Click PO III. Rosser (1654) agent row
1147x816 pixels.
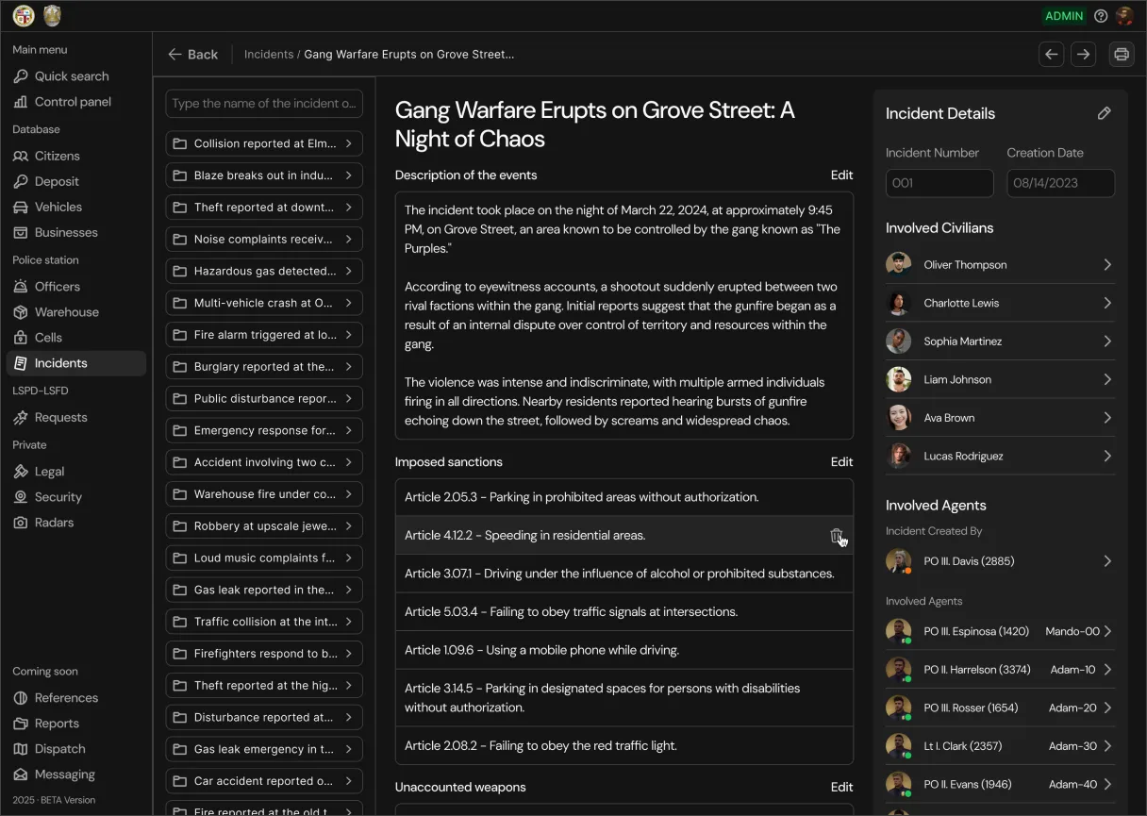click(x=1000, y=708)
